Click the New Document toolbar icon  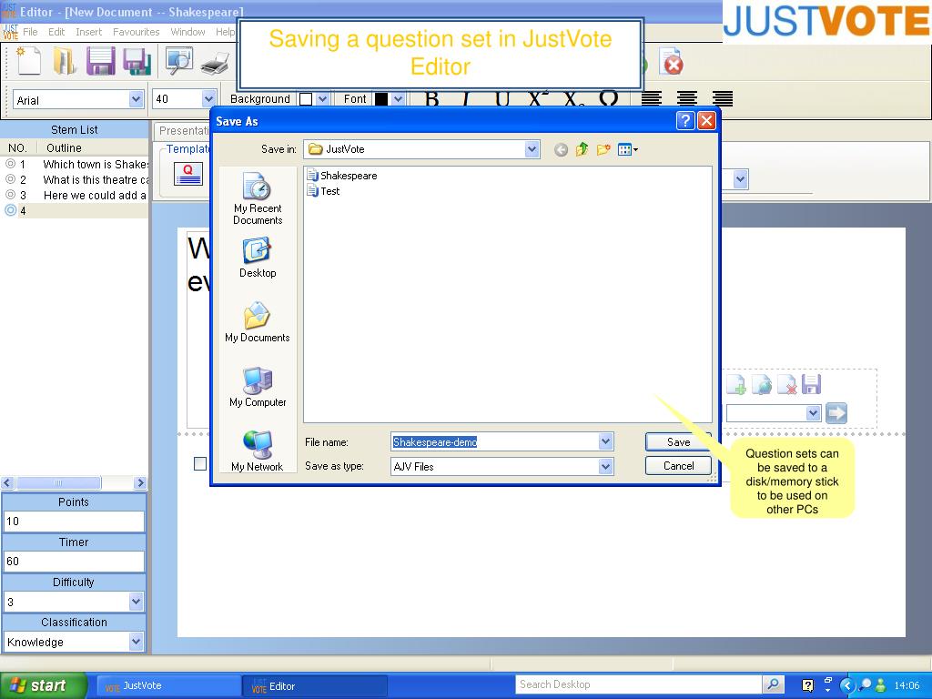pos(28,61)
